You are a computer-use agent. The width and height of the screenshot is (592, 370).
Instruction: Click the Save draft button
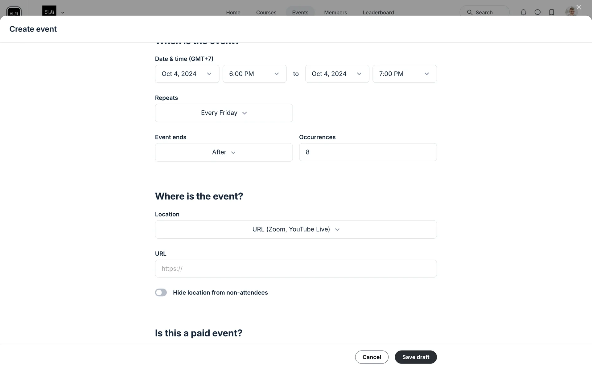415,357
